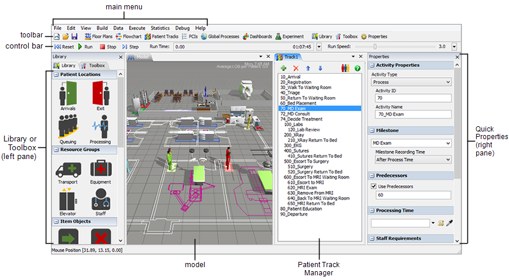The height and width of the screenshot is (280, 509).
Task: Toggle the Use Predecessors checkbox
Action: [x=374, y=186]
